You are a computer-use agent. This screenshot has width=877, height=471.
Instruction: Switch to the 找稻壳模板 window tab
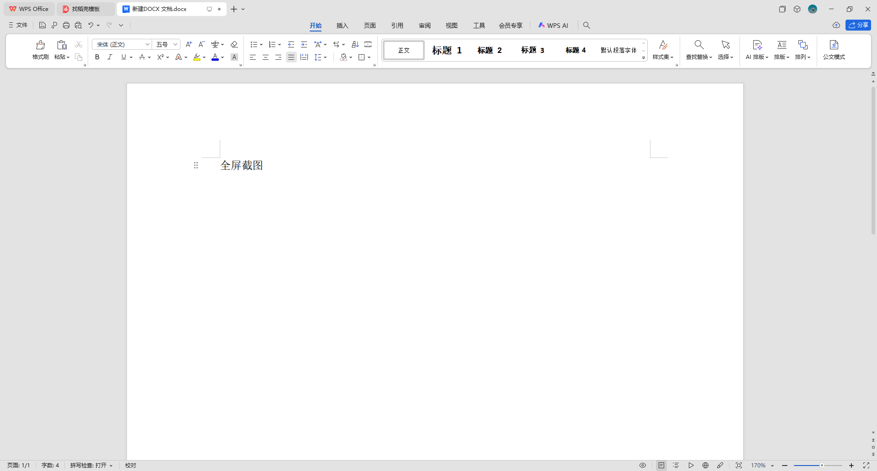[x=86, y=9]
